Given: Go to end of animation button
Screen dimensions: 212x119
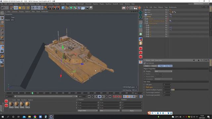Looking at the screenshot, I should [110, 97].
